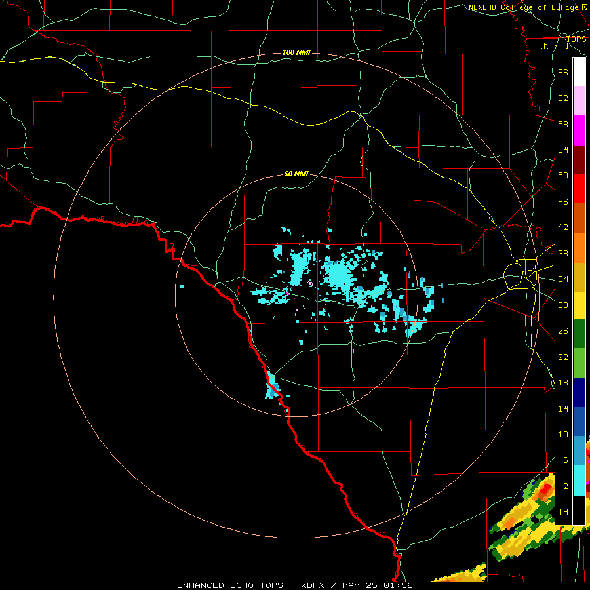Click the isolated cyan echo on the thick red border line
Image resolution: width=590 pixels, height=590 pixels.
pyautogui.click(x=273, y=385)
